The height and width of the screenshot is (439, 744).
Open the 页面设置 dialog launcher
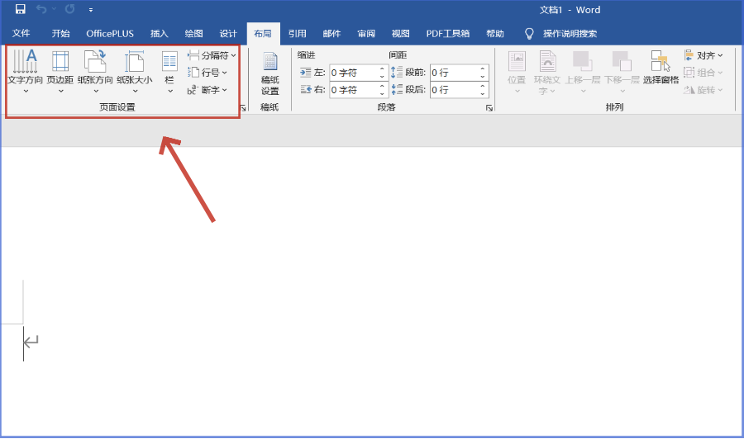(243, 108)
